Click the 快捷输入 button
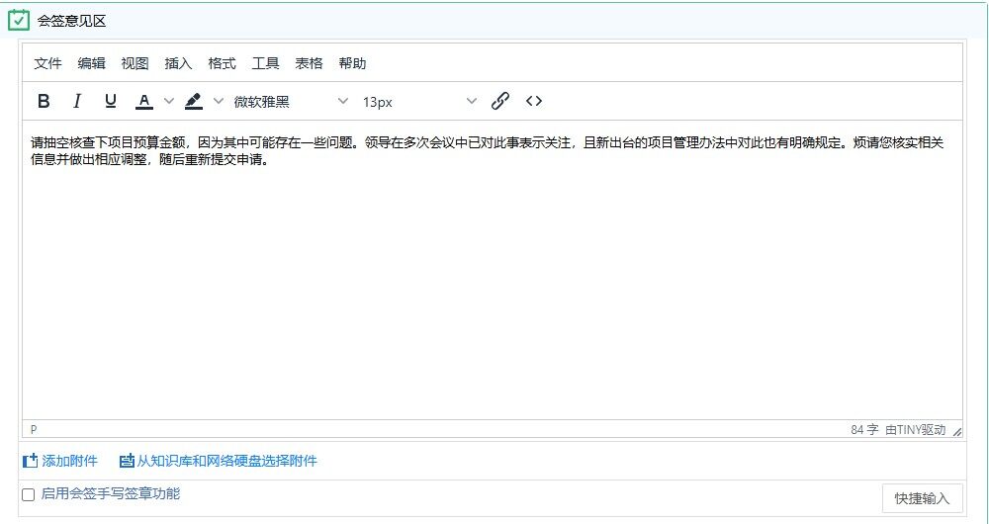989x524 pixels. (x=922, y=498)
